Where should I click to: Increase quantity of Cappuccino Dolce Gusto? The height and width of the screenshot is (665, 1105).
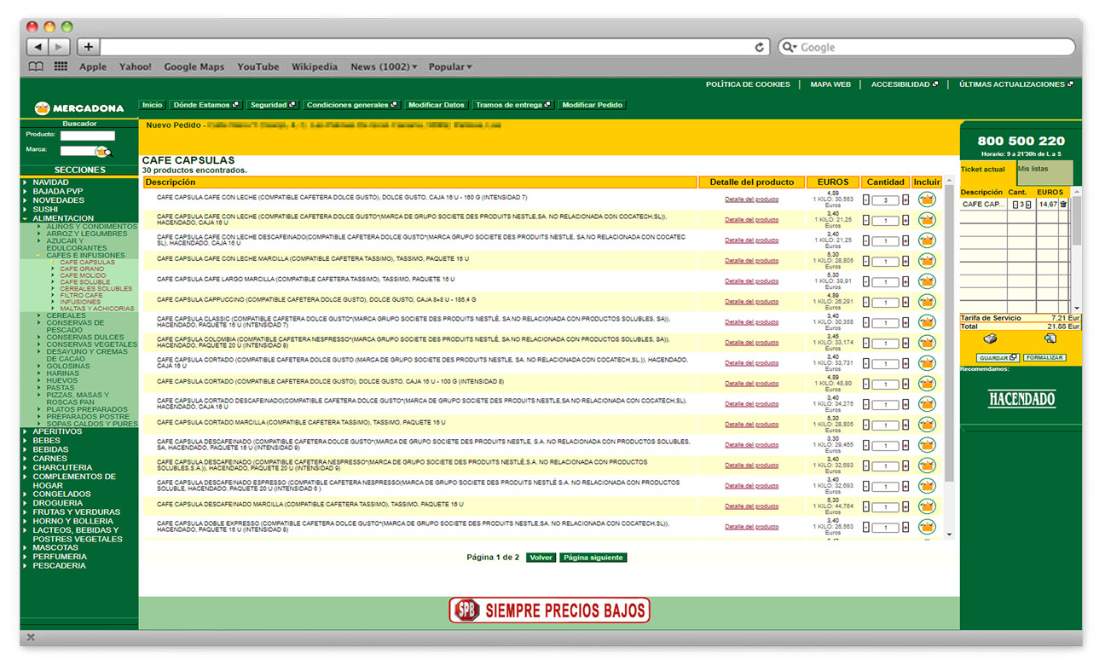[905, 303]
